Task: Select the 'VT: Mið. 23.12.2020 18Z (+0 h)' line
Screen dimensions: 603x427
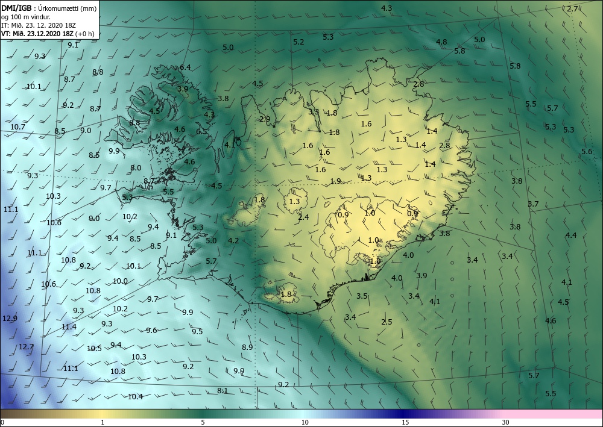Action: click(x=48, y=33)
